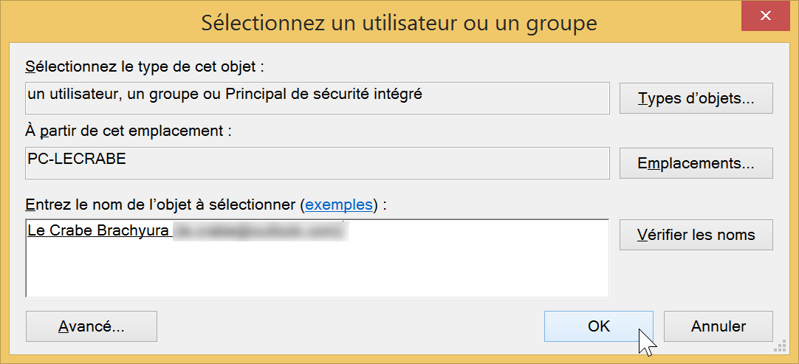Click the 'un utilisateur, un groupe' type field

pyautogui.click(x=317, y=98)
